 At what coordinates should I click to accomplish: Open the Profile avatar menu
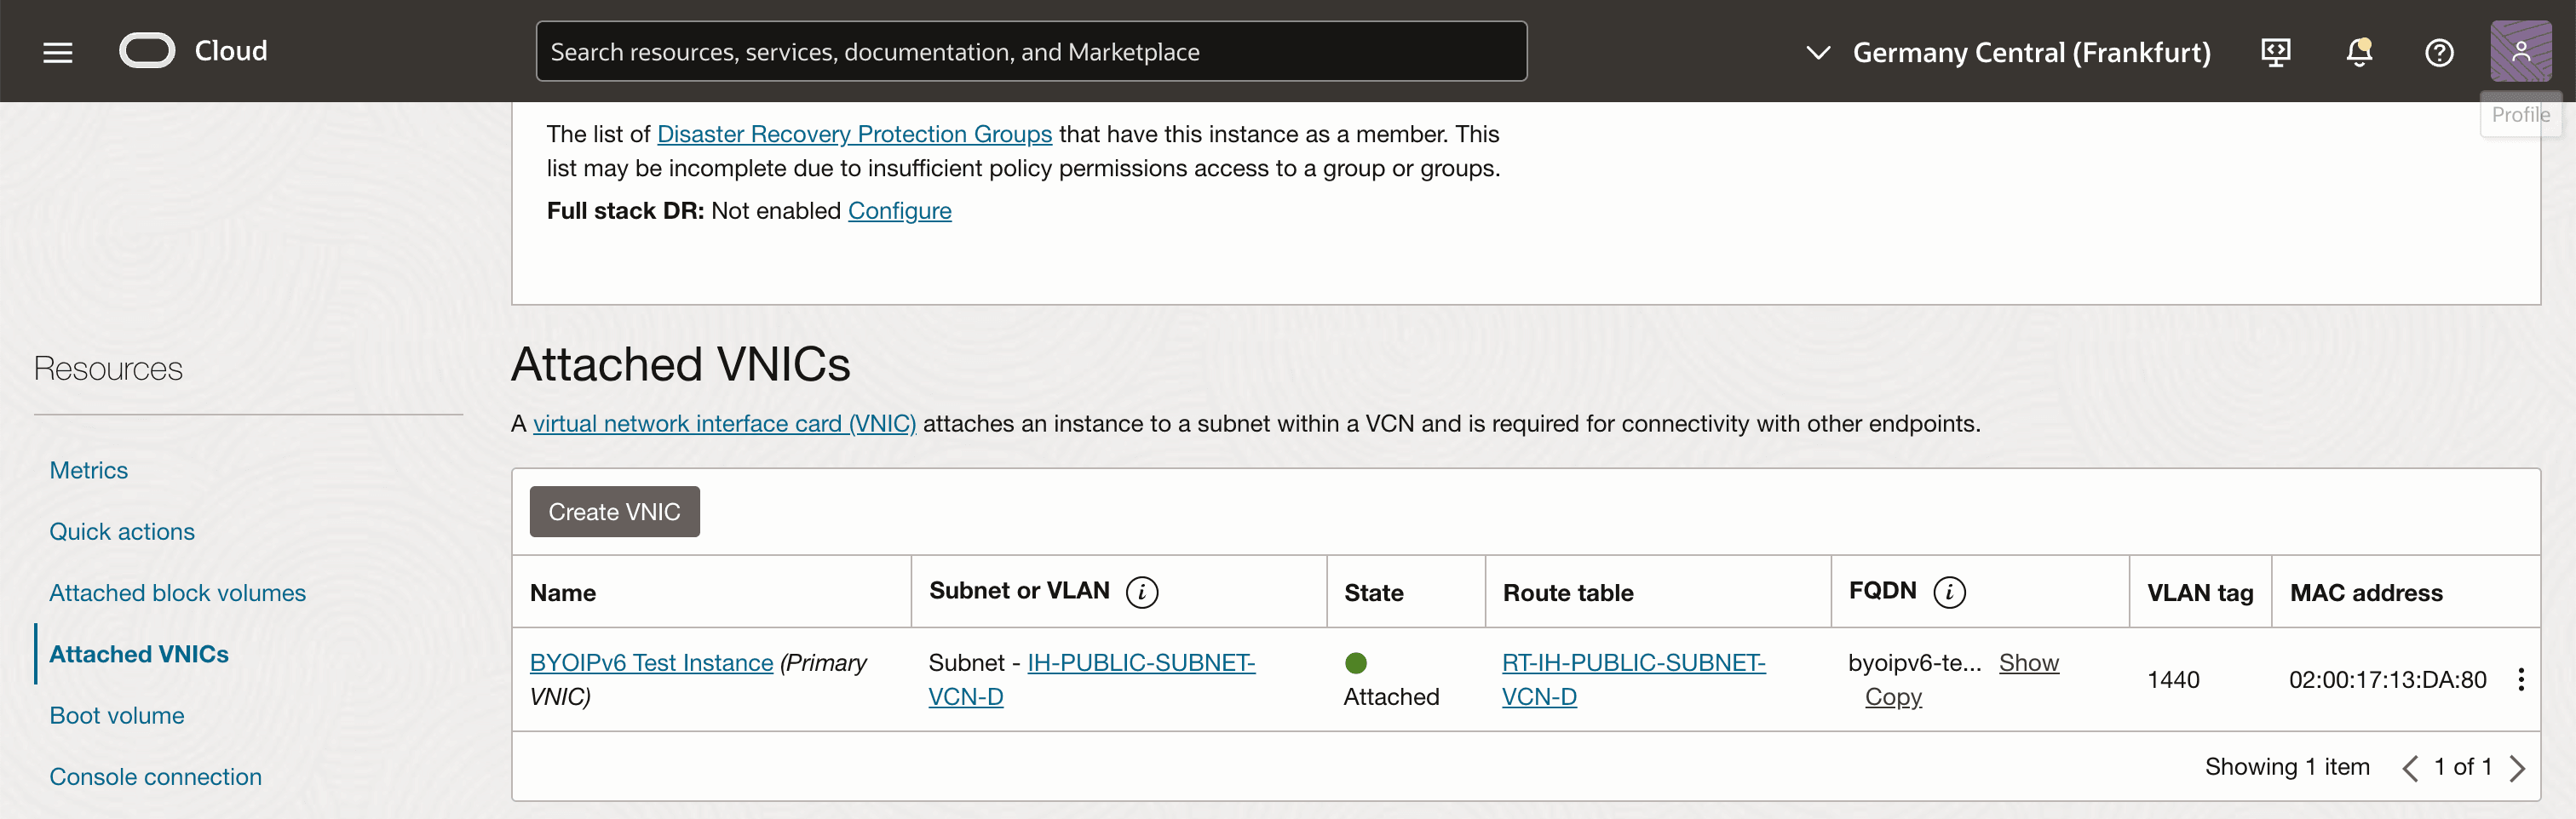pyautogui.click(x=2519, y=51)
